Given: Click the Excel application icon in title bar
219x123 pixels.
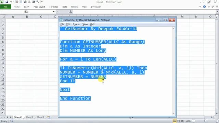Looking at the screenshot, I should pos(2,2).
